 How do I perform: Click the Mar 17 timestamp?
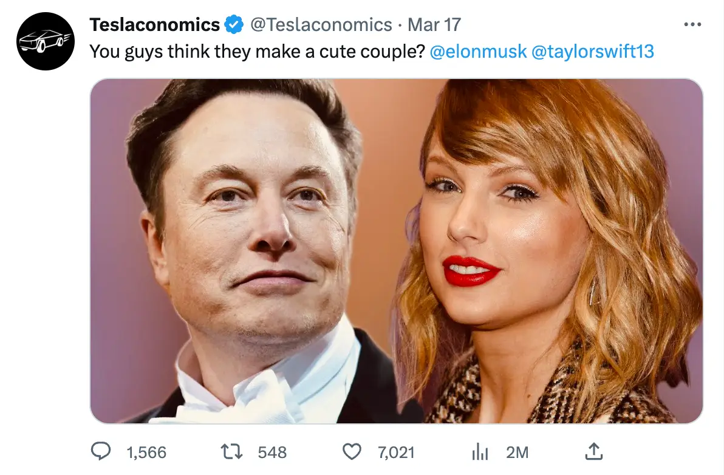434,25
